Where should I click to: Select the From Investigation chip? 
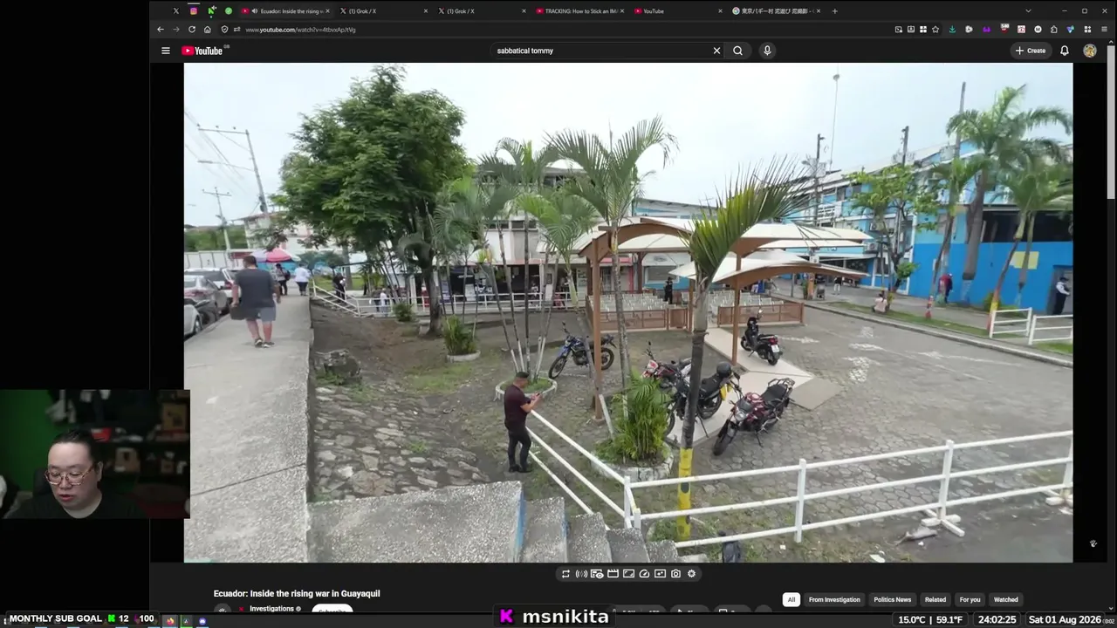pyautogui.click(x=834, y=599)
